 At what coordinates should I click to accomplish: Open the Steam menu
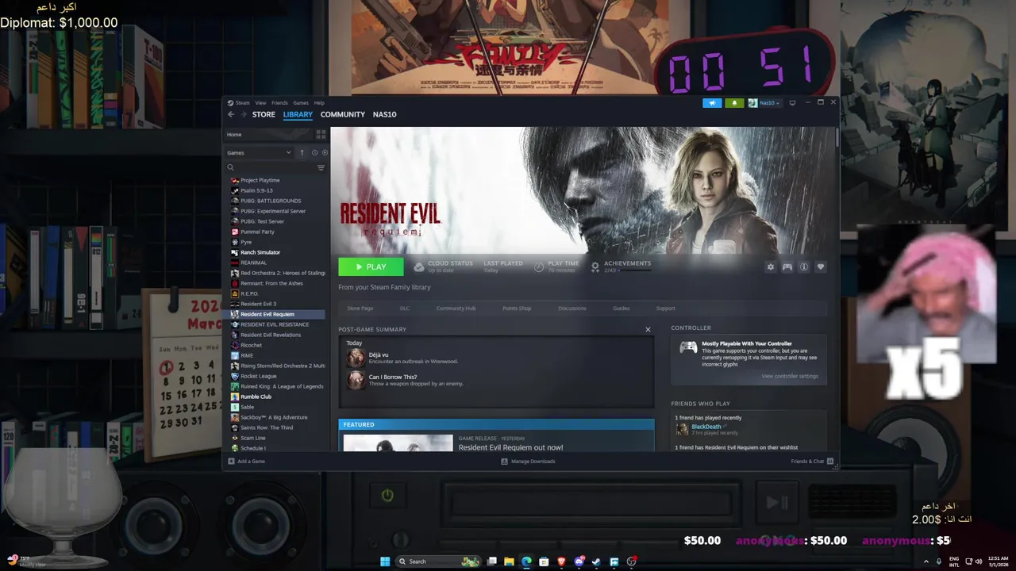tap(242, 103)
